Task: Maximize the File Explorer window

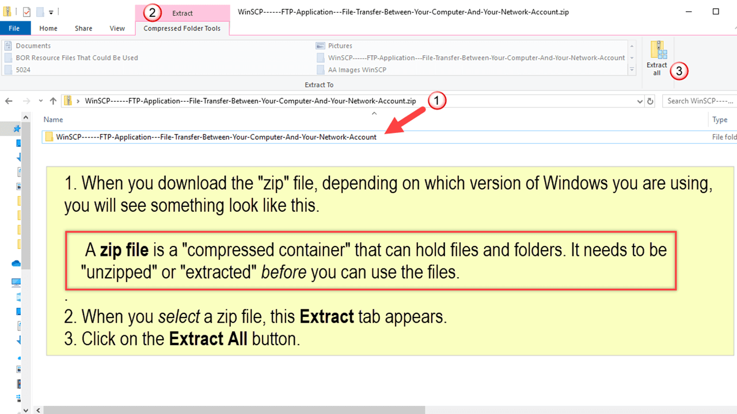Action: [716, 11]
